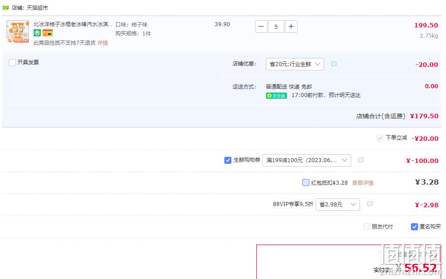446x279 pixels.
Task: Click the item subtotal 199.50
Action: pyautogui.click(x=426, y=25)
